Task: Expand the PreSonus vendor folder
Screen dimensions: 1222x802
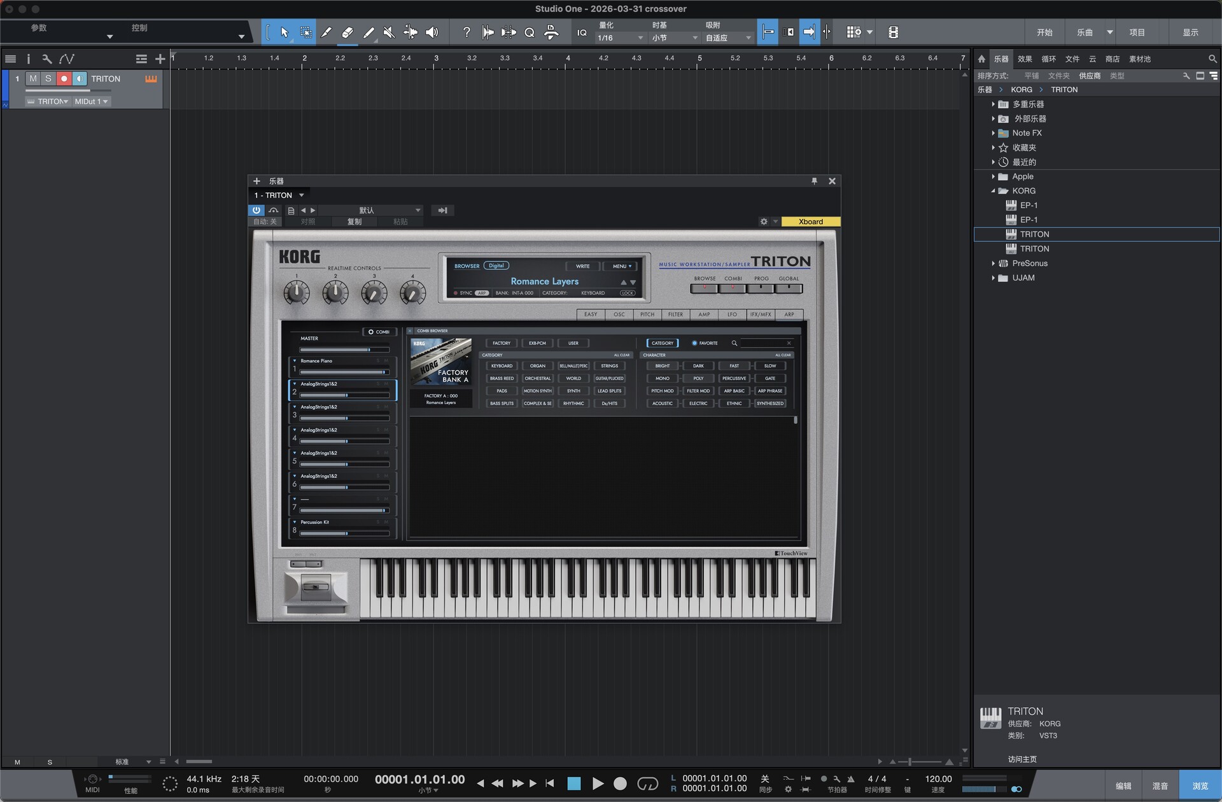Action: pyautogui.click(x=993, y=264)
